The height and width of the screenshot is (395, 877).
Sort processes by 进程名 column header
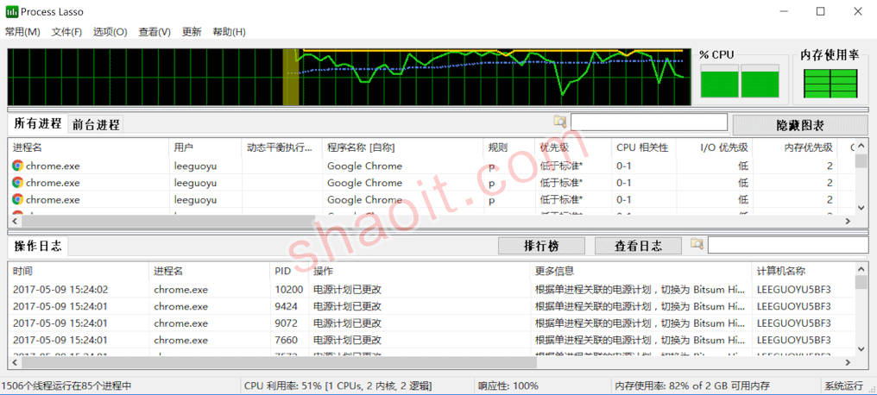[90, 148]
